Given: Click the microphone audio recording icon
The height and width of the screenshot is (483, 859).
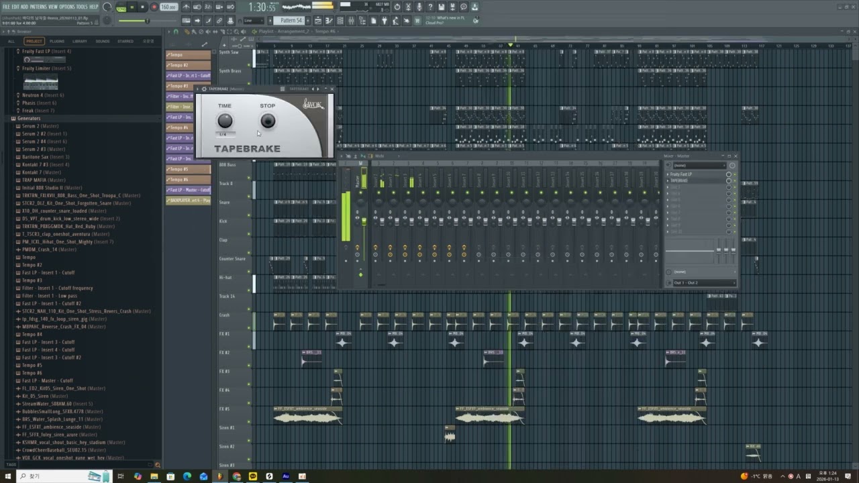Looking at the screenshot, I should 419,7.
